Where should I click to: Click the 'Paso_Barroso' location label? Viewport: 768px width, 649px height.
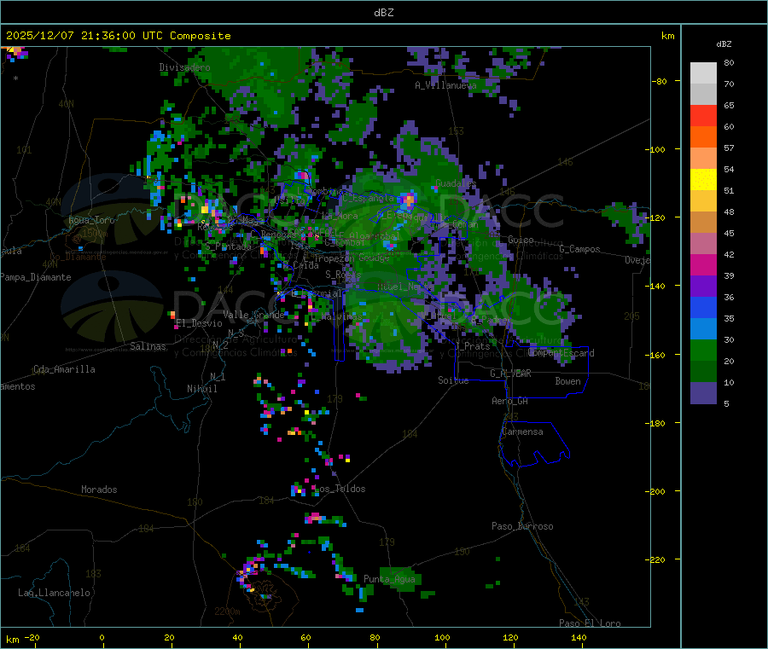click(x=522, y=526)
